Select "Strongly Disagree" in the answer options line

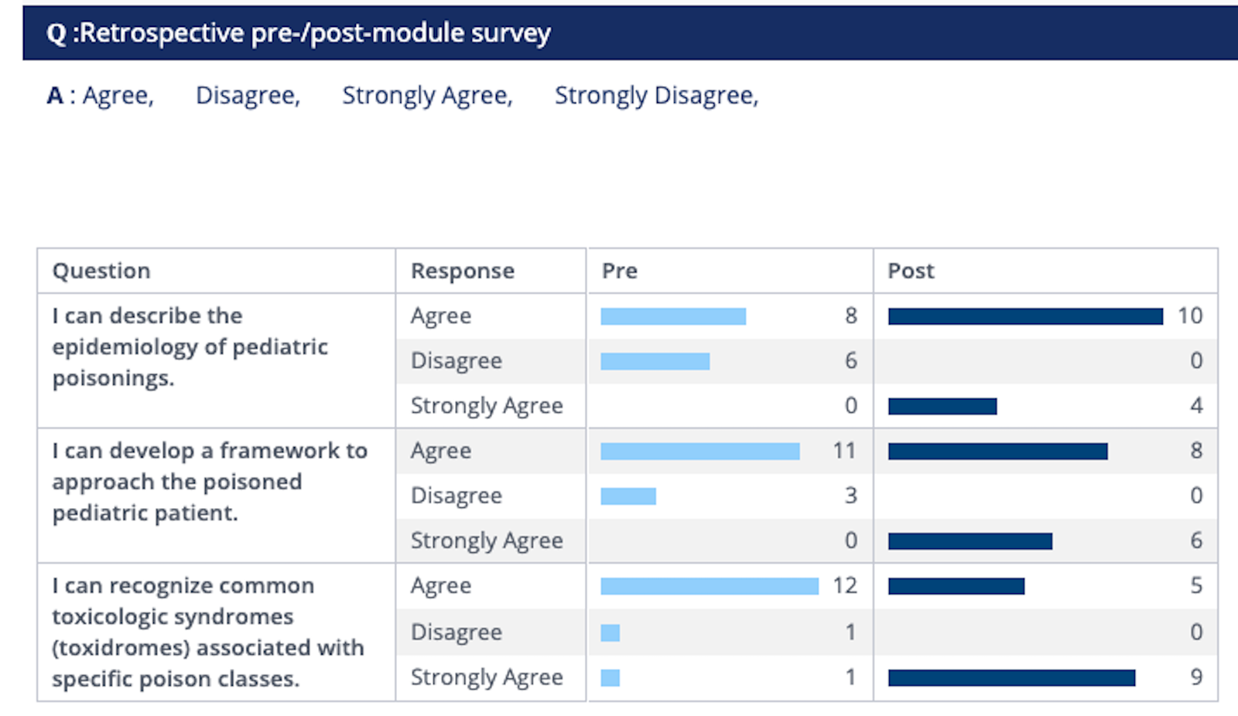(655, 95)
